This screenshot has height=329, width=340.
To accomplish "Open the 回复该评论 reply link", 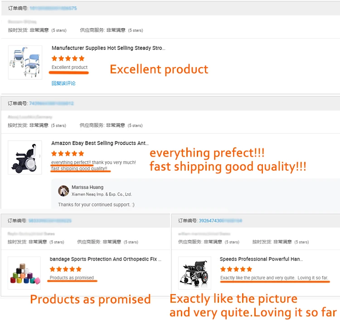I will coord(63,83).
